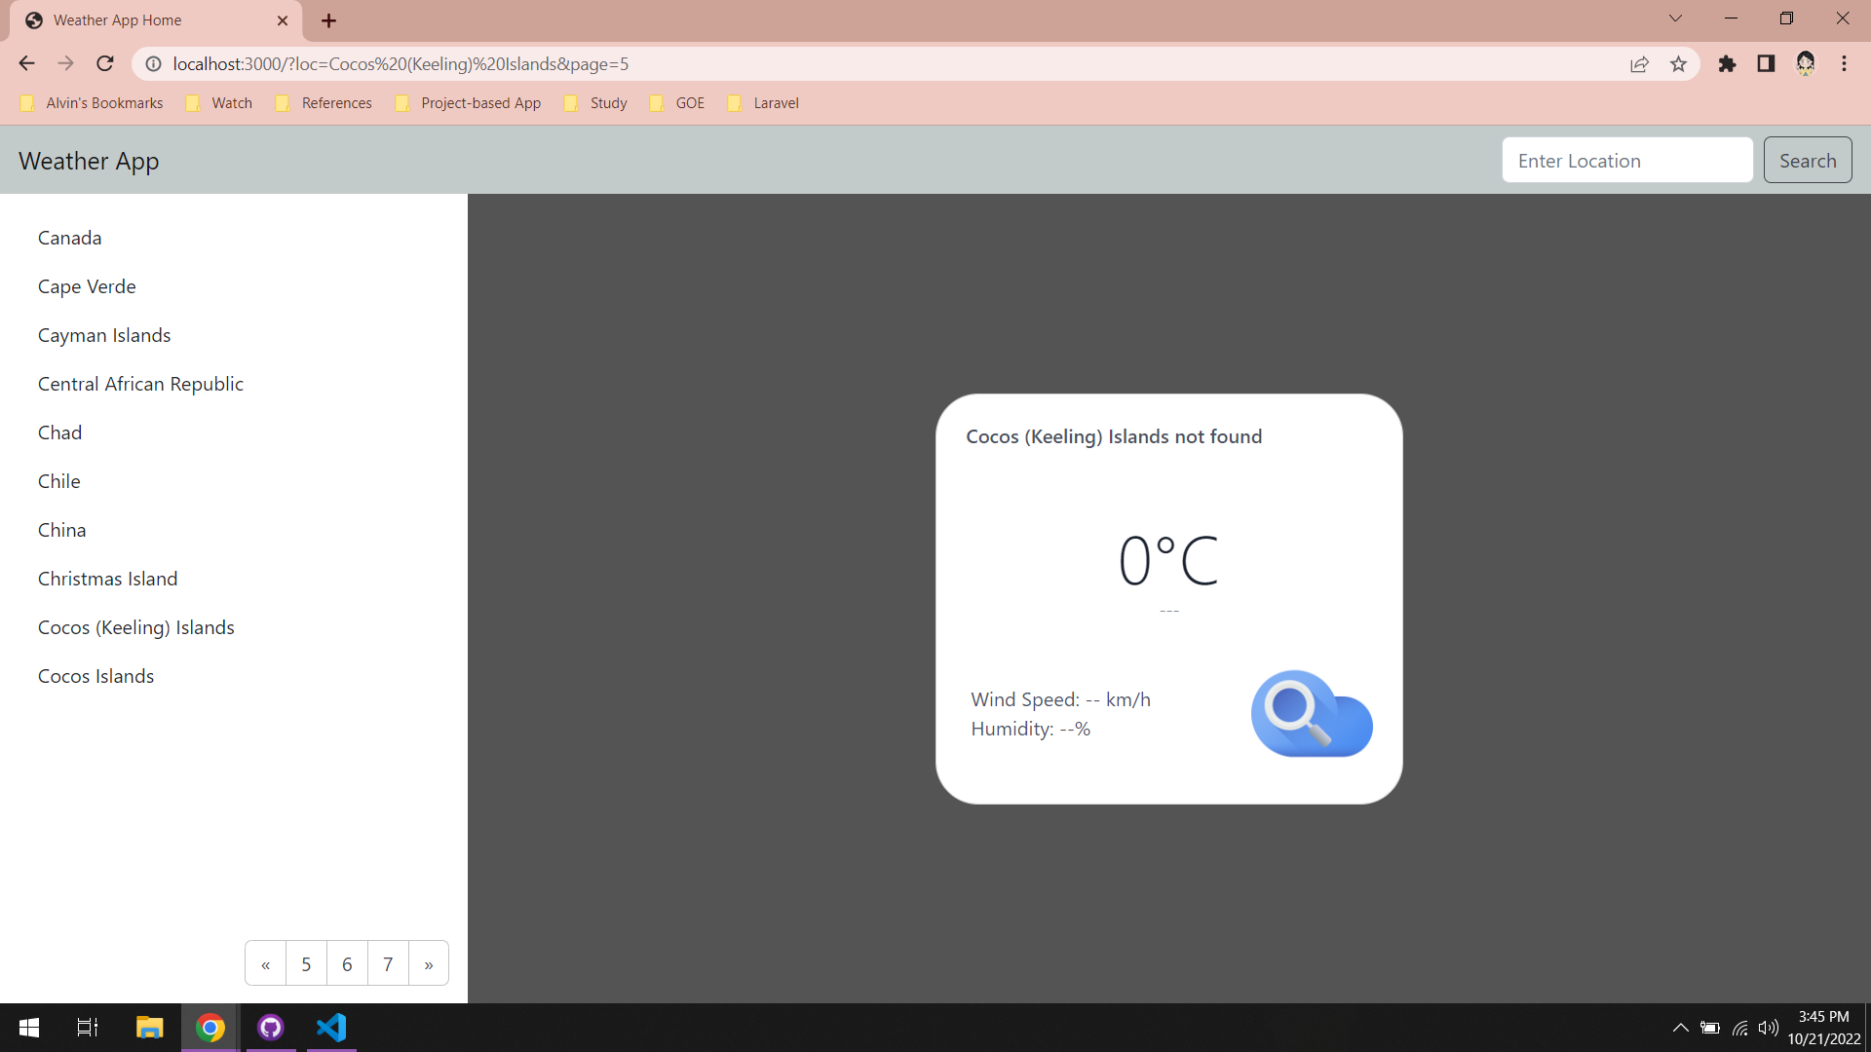
Task: Open the Laravel bookmarks folder
Action: (x=764, y=103)
